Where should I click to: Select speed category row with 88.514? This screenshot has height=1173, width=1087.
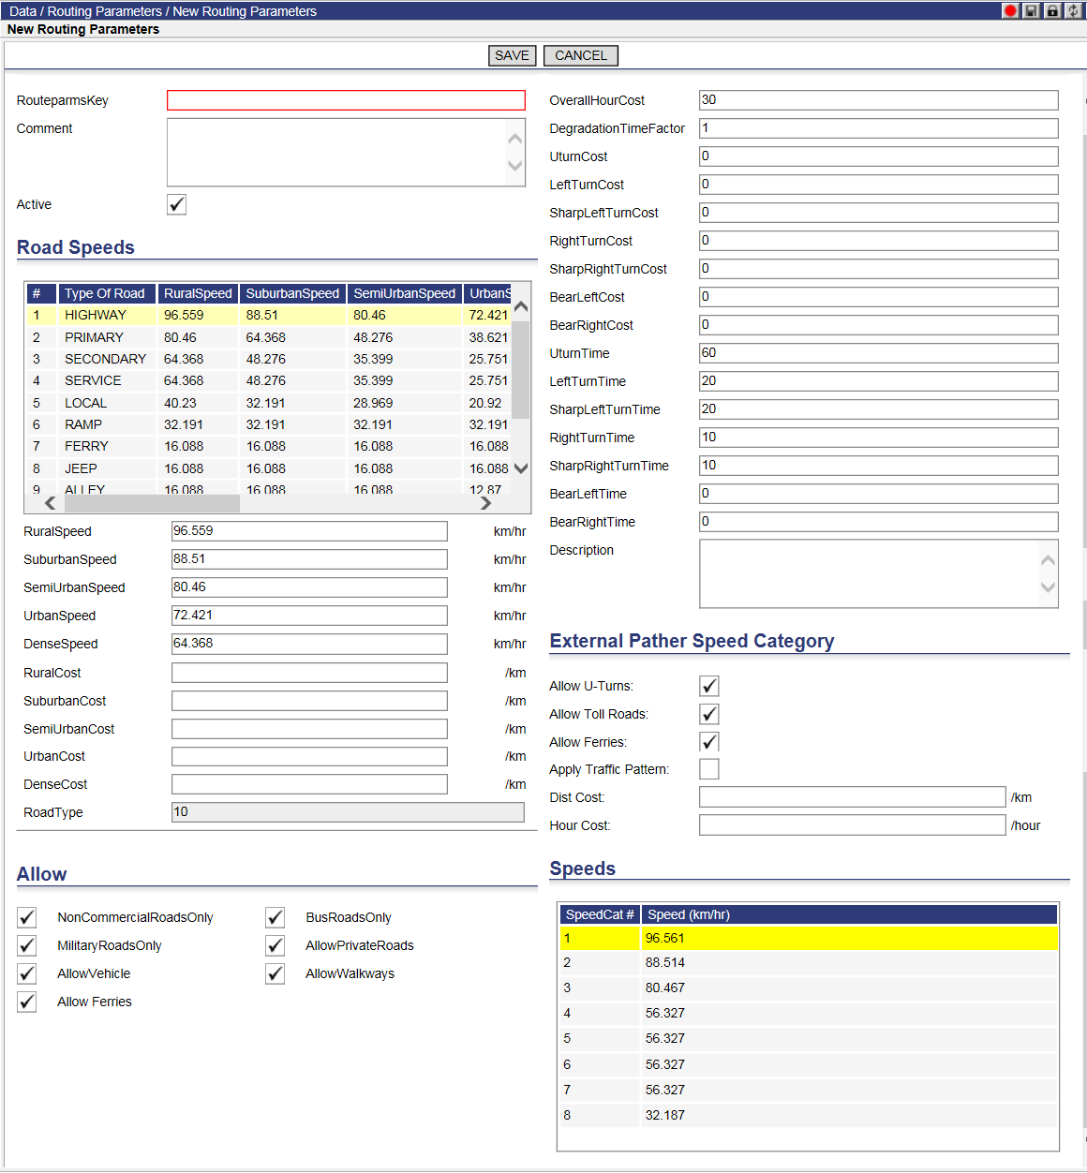tap(809, 962)
